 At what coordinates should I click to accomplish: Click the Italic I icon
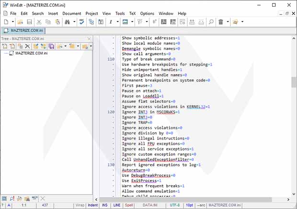point(111,22)
